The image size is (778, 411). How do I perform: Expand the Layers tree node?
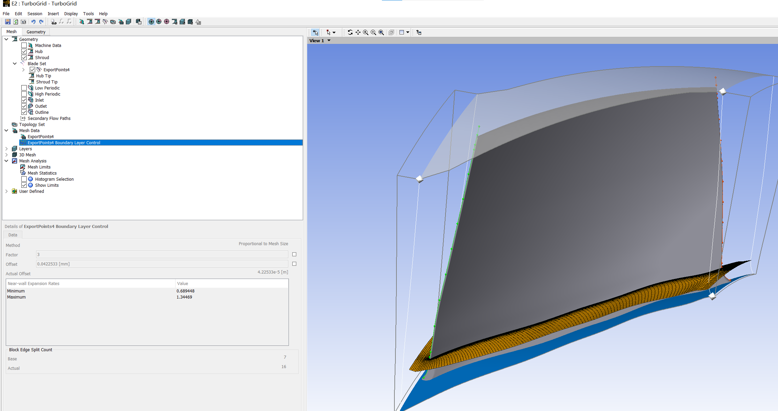coord(6,149)
